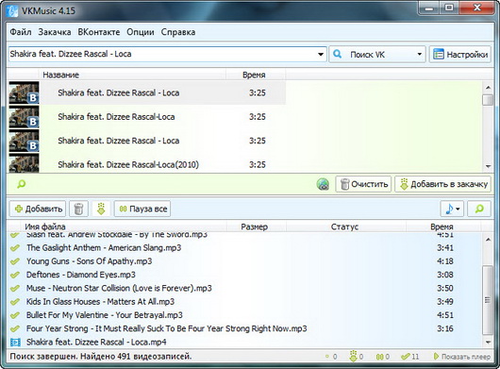Click search results scrollbar up arrow
The width and height of the screenshot is (500, 369).
click(488, 88)
